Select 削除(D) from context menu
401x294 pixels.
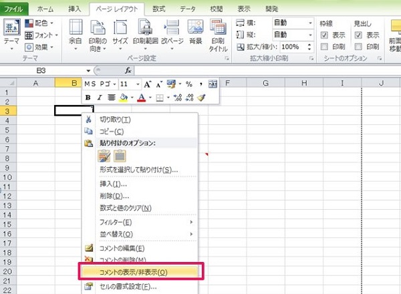(x=140, y=196)
